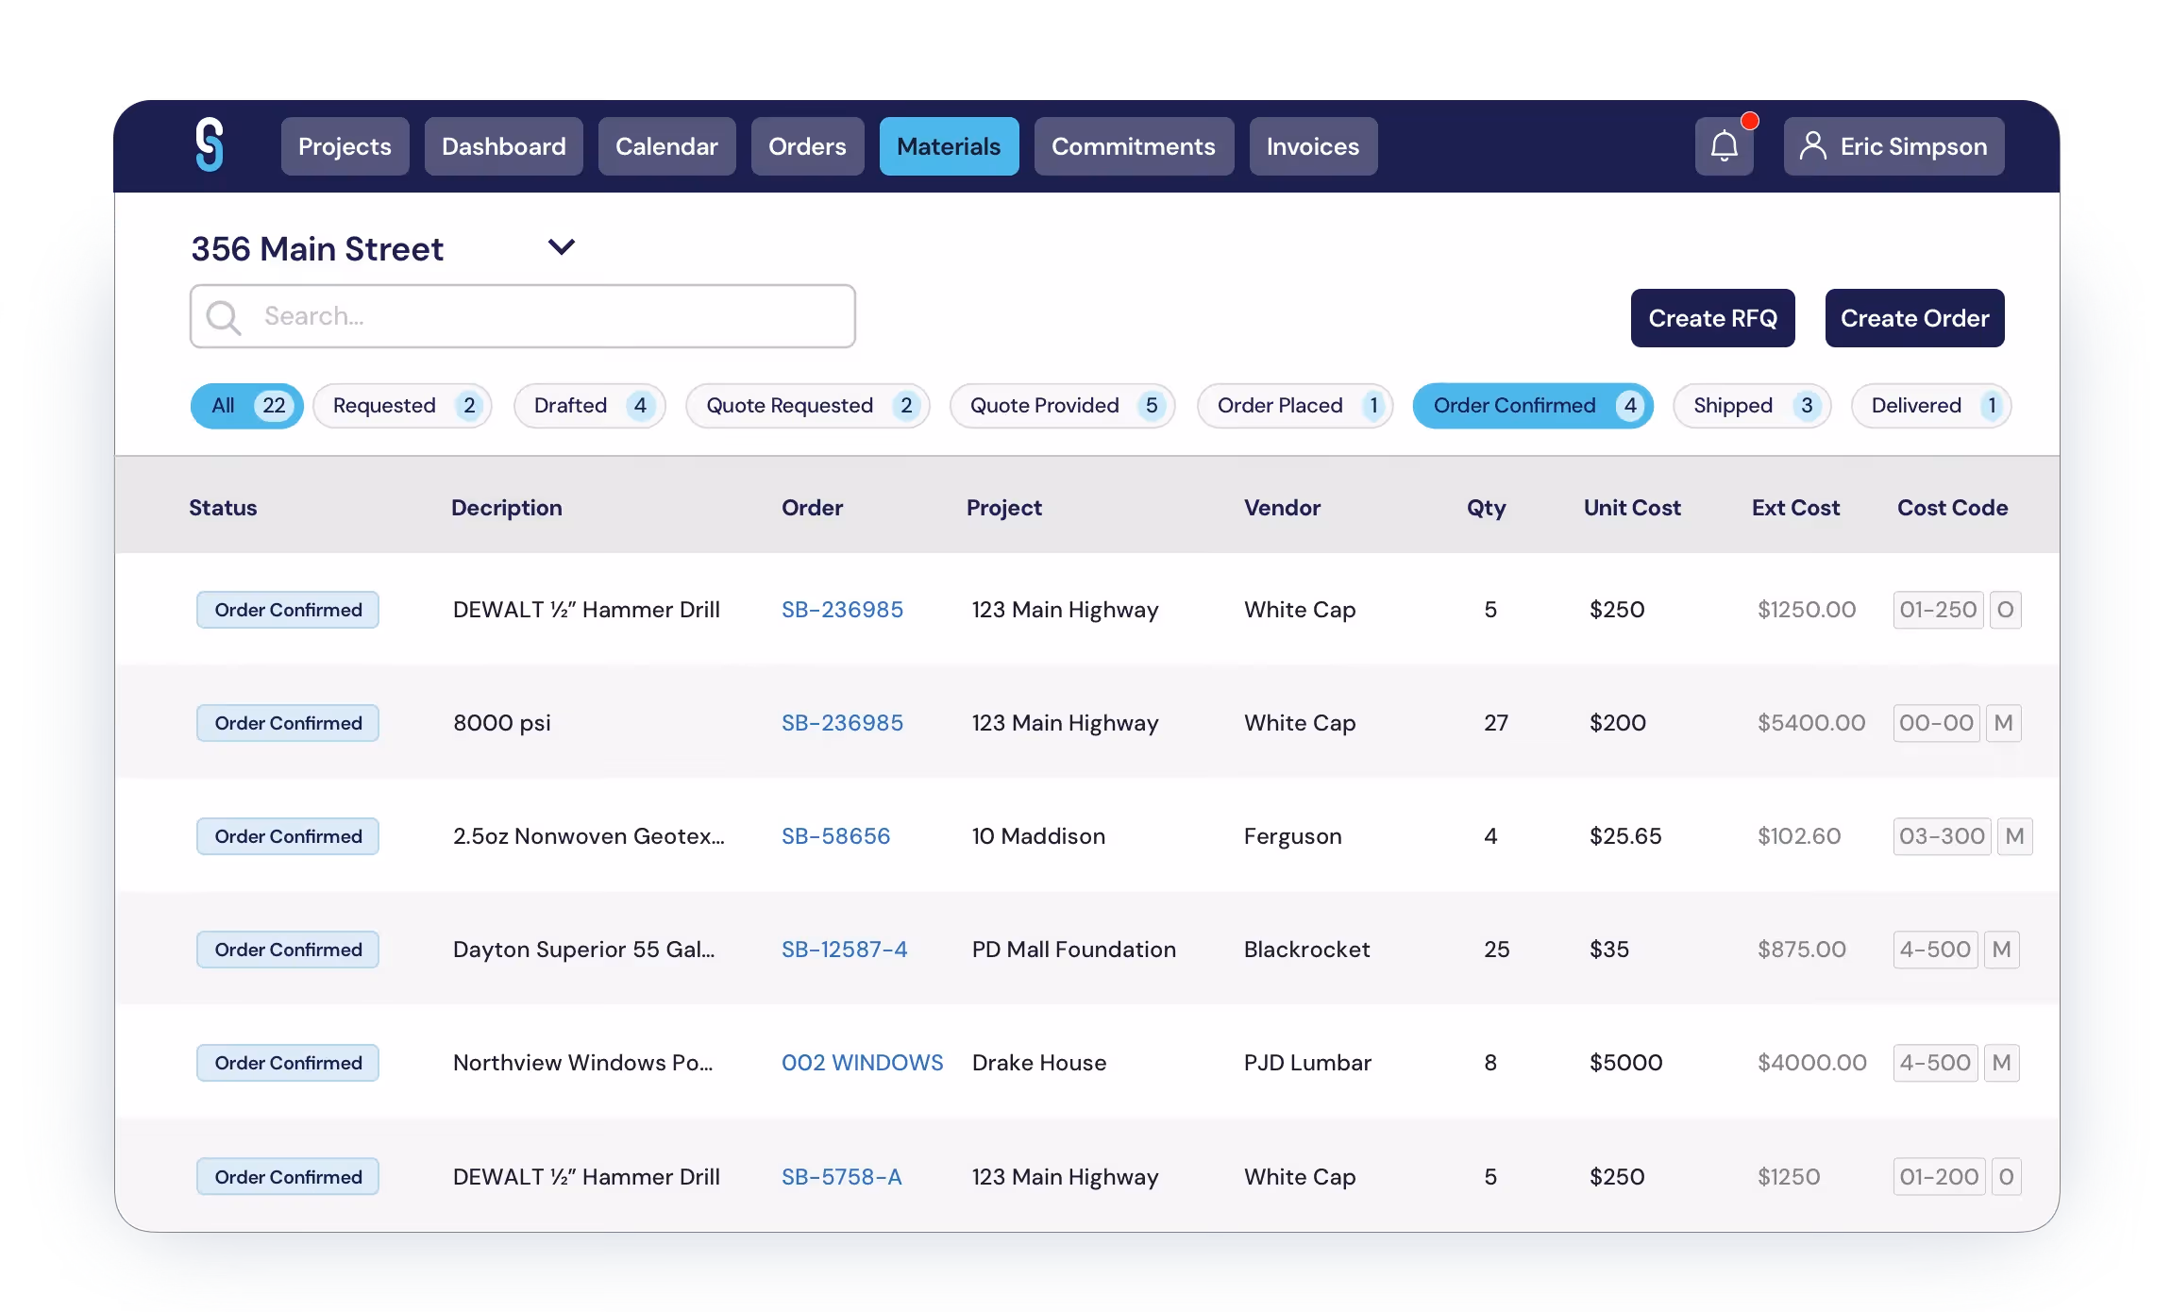Click Order Confirmed status badge for 8000 psi
Screen dimensions: 2171x1312
click(288, 723)
